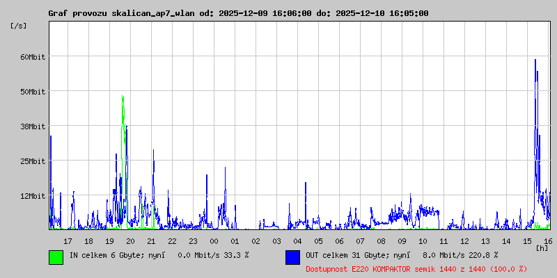
Task: Click hour label 05 on time axis
Action: pos(318,241)
